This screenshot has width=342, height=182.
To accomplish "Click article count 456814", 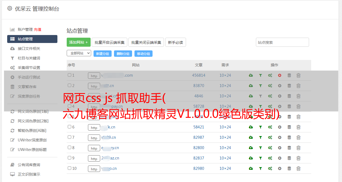I will (199, 75).
